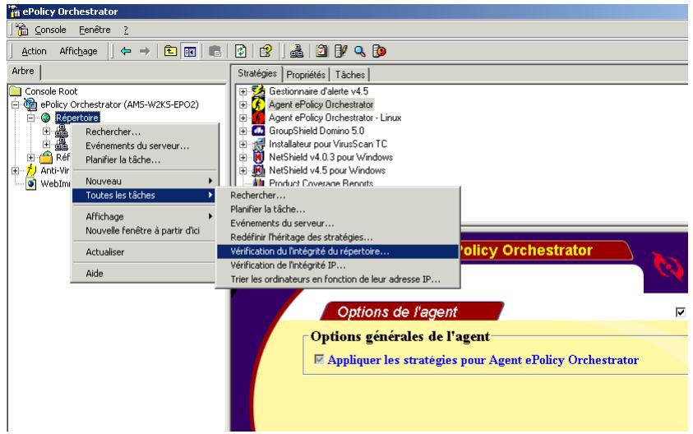Click the grayed-out export list toolbar icon
693x434 pixels.
[x=215, y=51]
